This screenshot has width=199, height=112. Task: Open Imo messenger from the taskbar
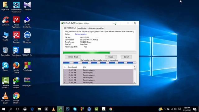(89, 109)
